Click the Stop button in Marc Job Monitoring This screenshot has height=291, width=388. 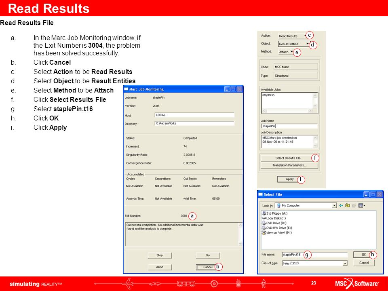tap(160, 255)
